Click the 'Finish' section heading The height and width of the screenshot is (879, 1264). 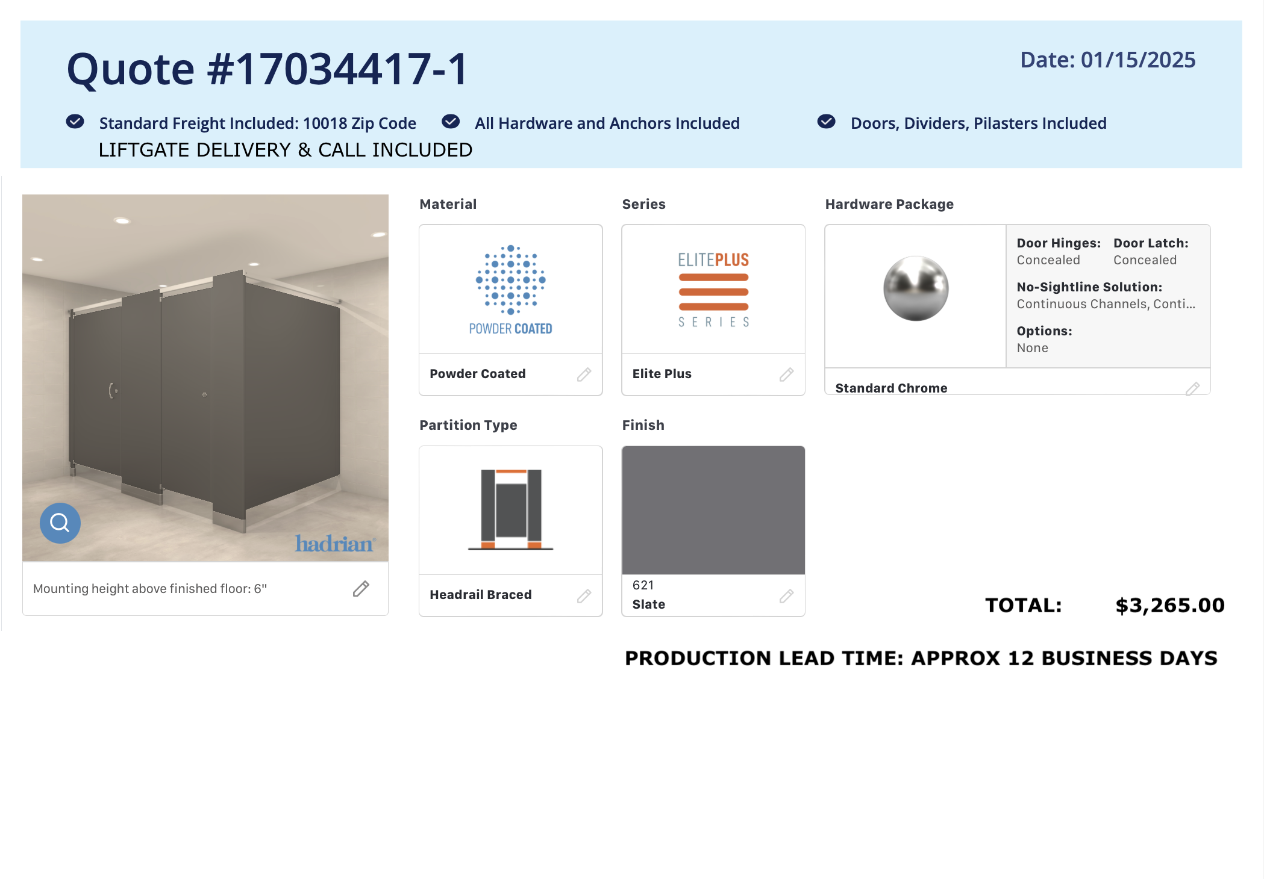click(x=643, y=425)
